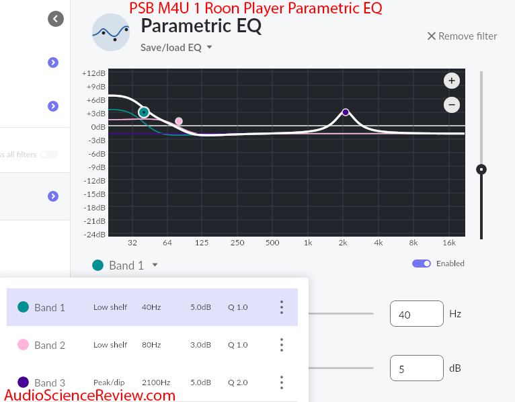Select the purple Band 3 graph handle
This screenshot has height=402, width=515.
click(x=345, y=112)
